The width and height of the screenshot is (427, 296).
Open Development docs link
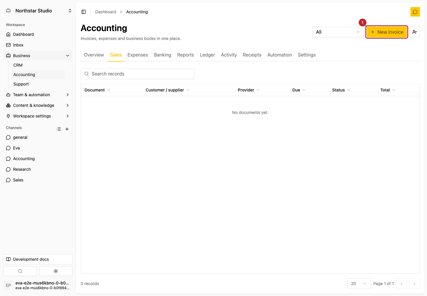click(38, 259)
